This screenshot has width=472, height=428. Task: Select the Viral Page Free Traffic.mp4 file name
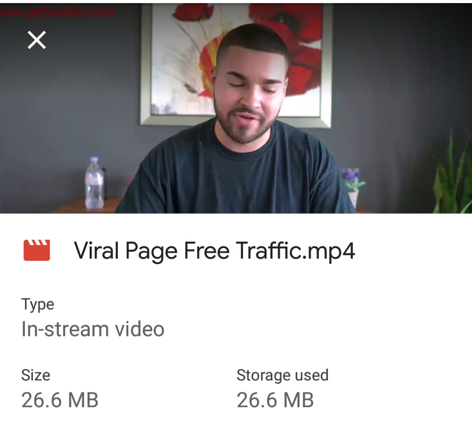[x=214, y=251]
